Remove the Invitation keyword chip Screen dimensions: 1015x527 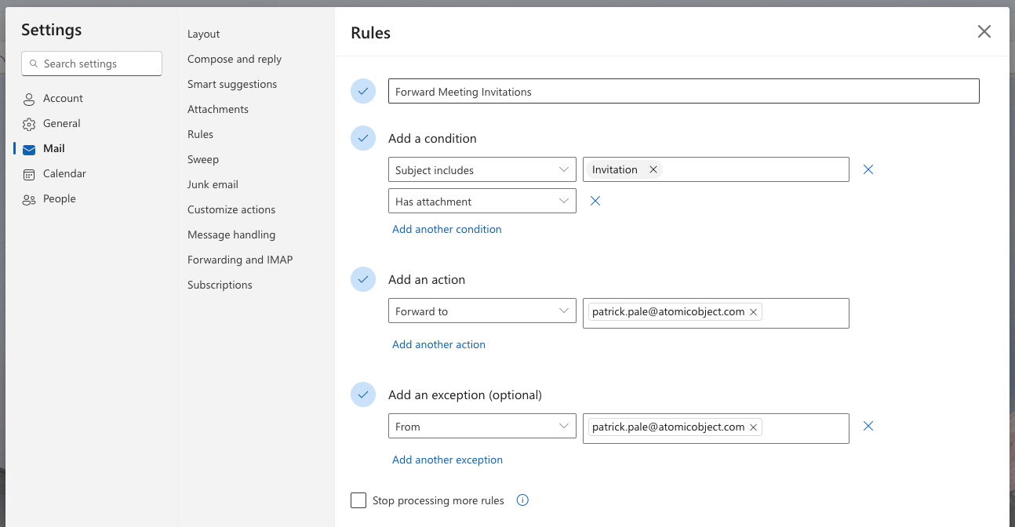point(653,169)
